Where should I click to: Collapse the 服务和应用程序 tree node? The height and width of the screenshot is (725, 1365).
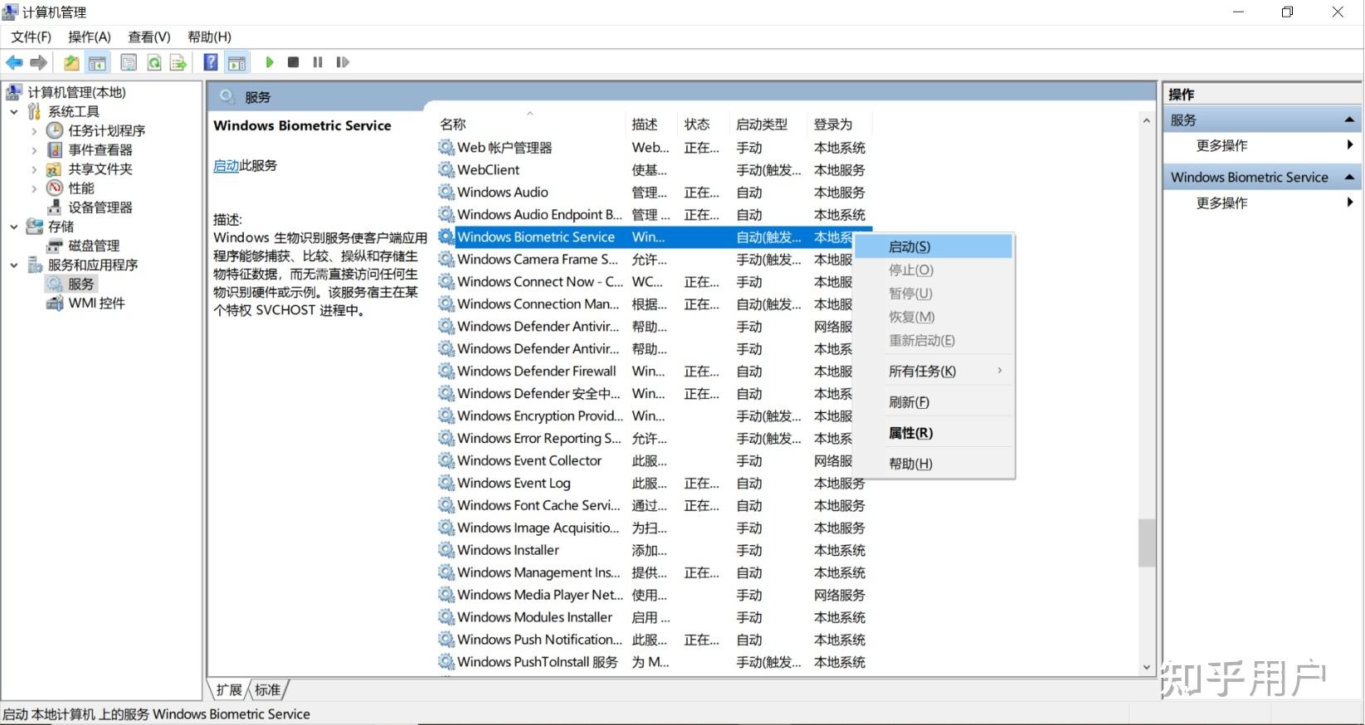coord(14,265)
